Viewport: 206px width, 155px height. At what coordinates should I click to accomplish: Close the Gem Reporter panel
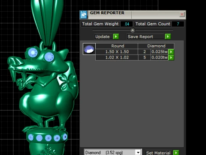pos(182,14)
